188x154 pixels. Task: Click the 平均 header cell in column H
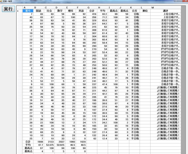point(102,11)
